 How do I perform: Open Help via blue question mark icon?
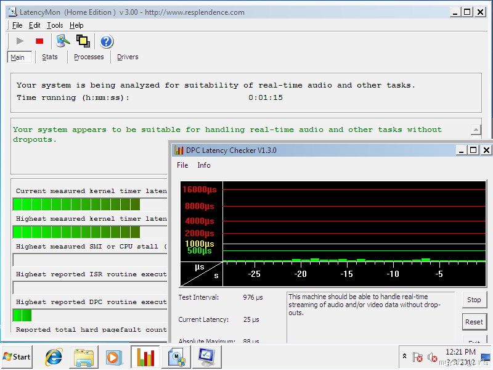(x=106, y=41)
